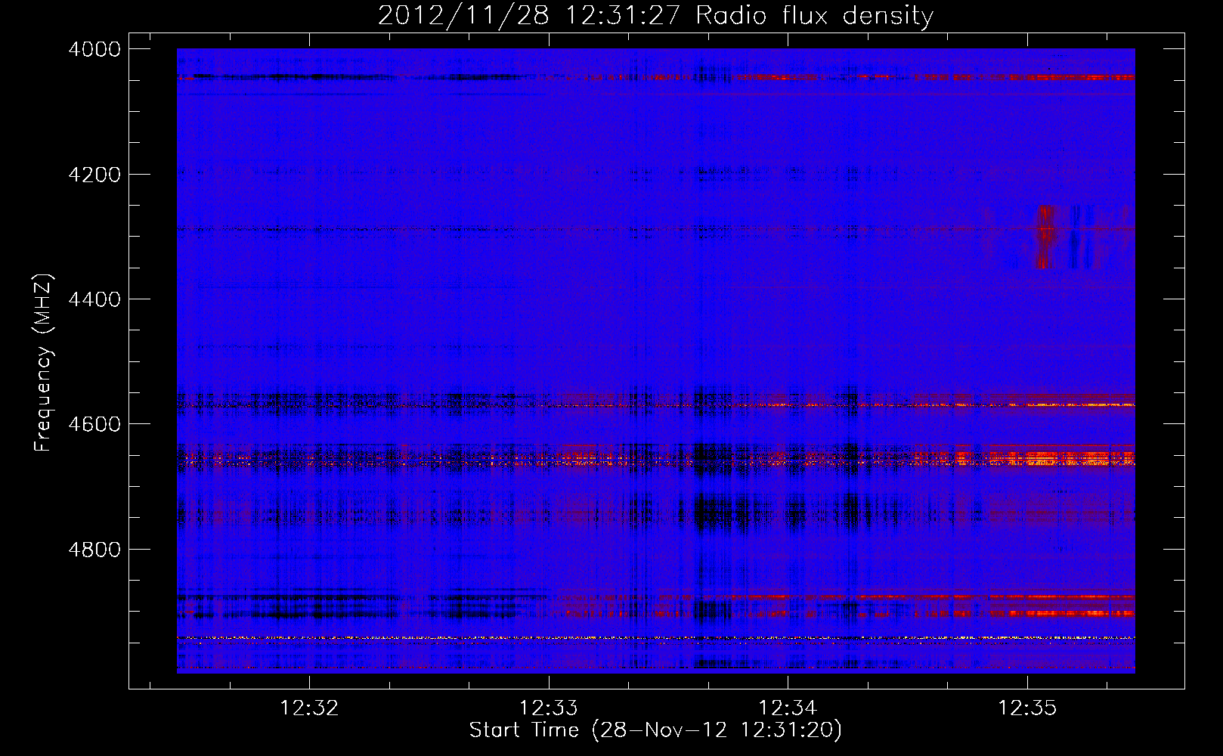Screen dimensions: 1223x756
Task: Click the 'Start Time (28-Nov-12 12:31:20)' axis title
Action: coord(655,730)
